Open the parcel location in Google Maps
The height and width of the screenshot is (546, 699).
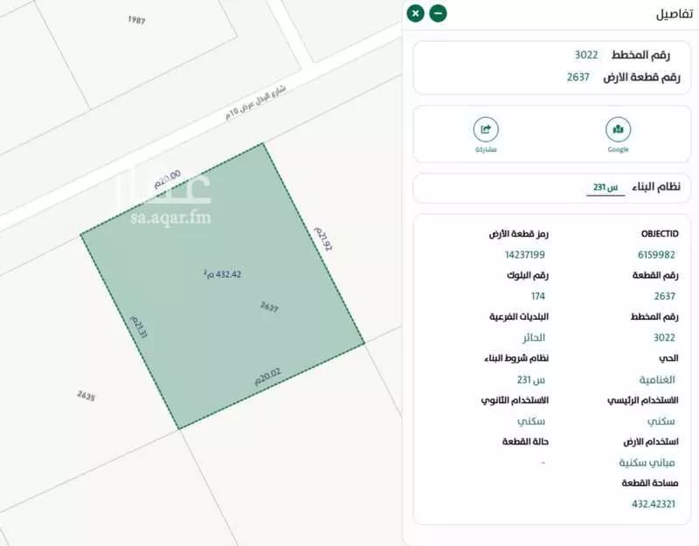tap(618, 130)
